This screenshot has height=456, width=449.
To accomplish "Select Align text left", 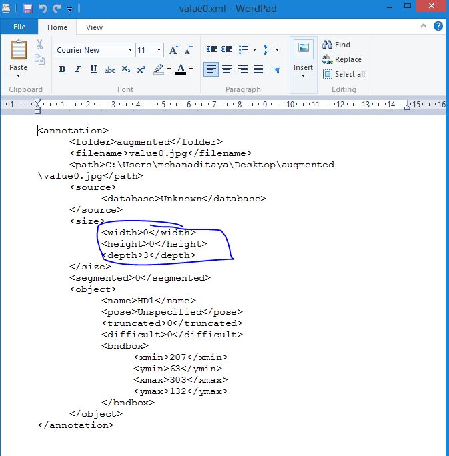I will point(211,69).
